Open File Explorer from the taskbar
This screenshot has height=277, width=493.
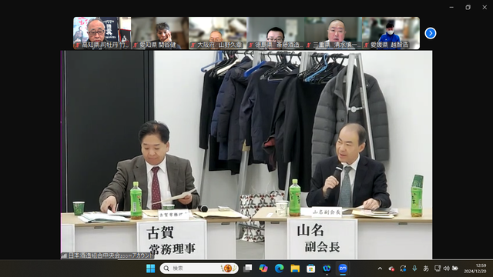(295, 269)
